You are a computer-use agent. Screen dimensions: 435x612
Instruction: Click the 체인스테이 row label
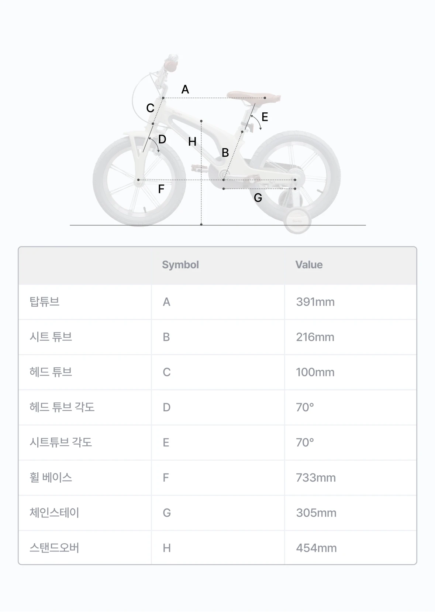[x=54, y=513]
